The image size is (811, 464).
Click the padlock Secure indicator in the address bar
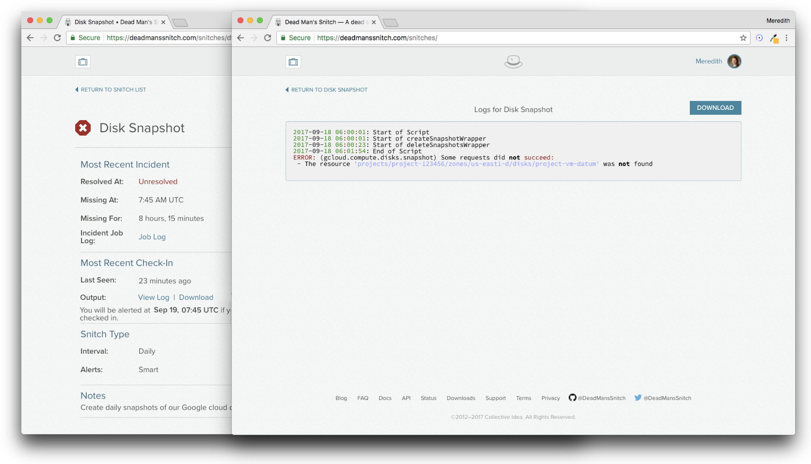point(284,37)
